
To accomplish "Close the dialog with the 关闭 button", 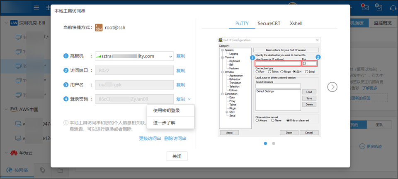I will point(177,156).
